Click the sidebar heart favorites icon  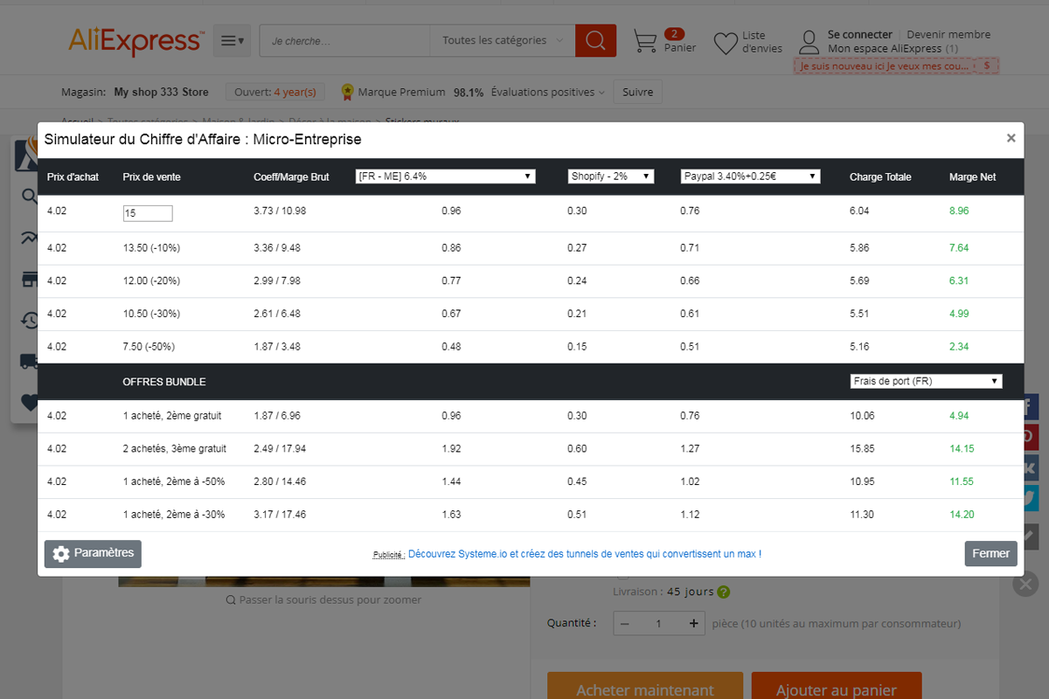pyautogui.click(x=30, y=403)
